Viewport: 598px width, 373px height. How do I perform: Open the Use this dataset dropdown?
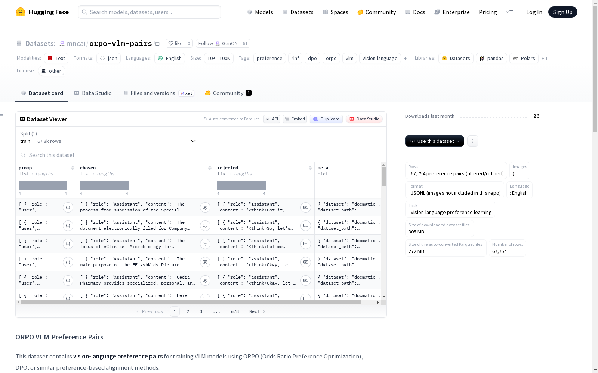pos(435,141)
